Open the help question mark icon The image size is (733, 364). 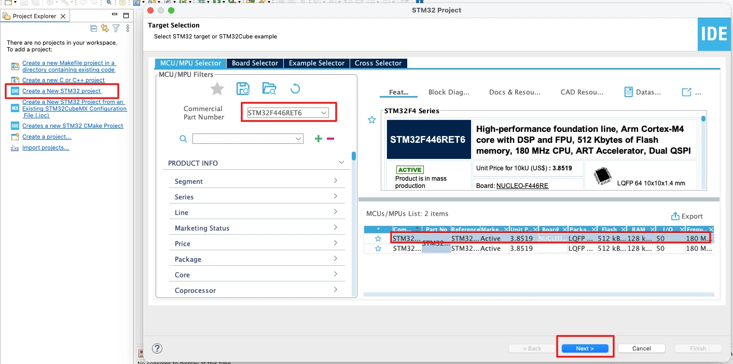(x=157, y=348)
